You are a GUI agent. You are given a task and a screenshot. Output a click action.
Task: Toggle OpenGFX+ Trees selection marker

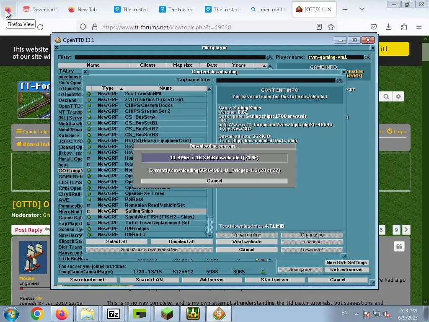(89, 194)
